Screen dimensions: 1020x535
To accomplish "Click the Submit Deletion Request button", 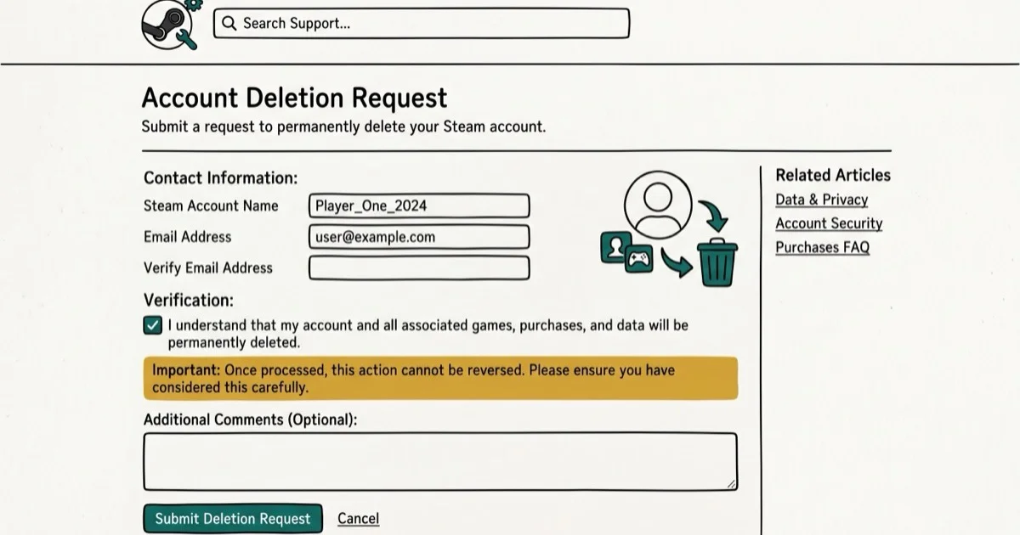I will coord(233,518).
